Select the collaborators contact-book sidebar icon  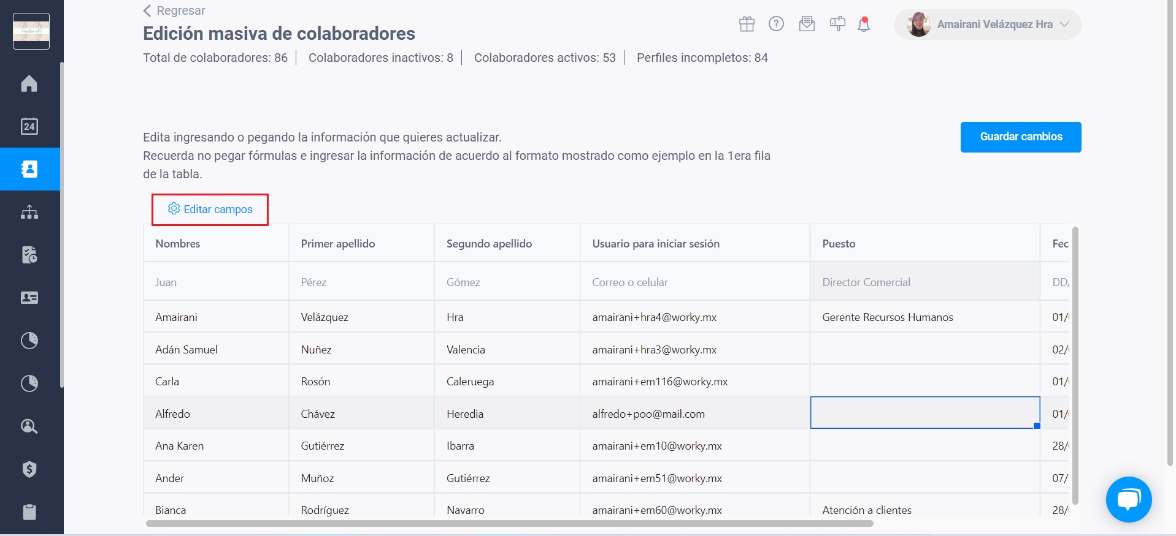[29, 169]
